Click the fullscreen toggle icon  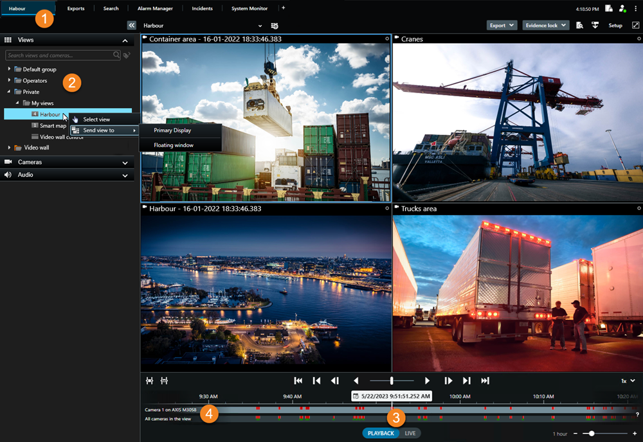tap(636, 26)
